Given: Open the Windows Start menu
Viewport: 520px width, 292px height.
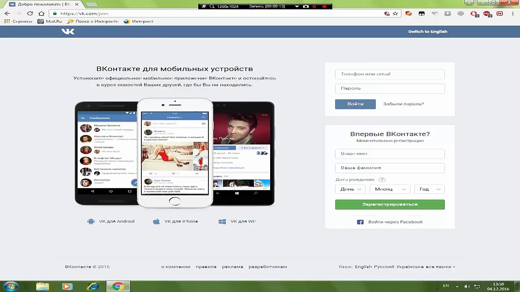Looking at the screenshot, I should click(11, 286).
